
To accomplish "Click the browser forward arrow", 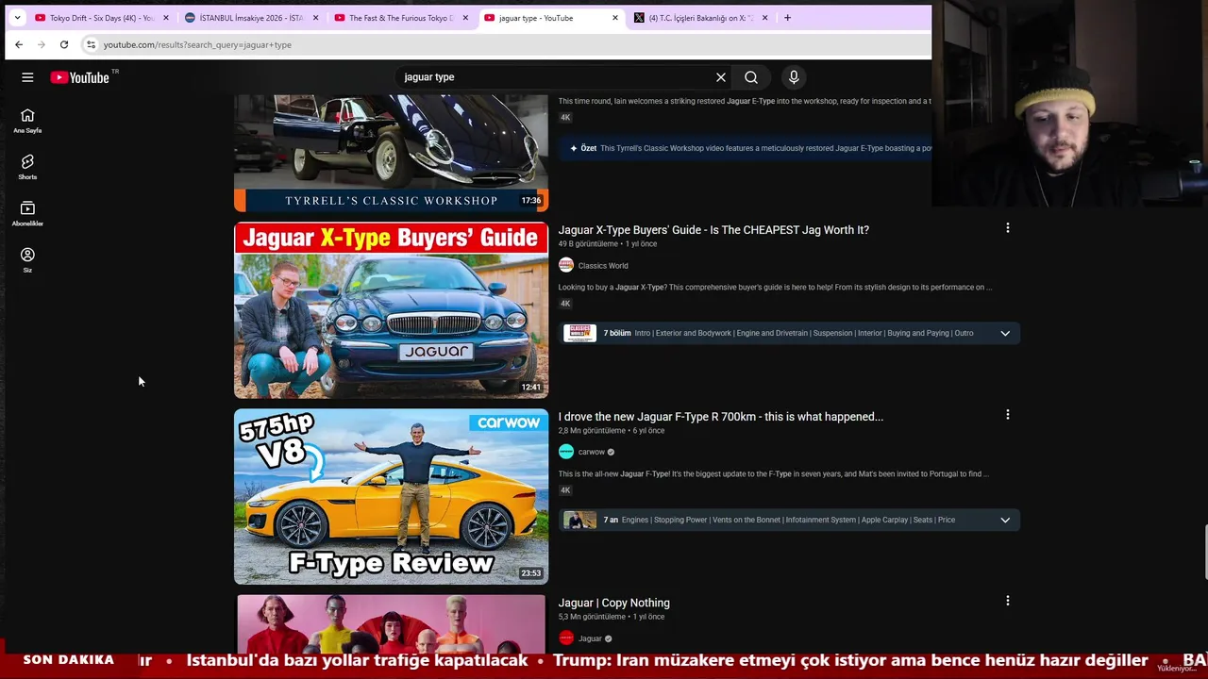I will (42, 44).
